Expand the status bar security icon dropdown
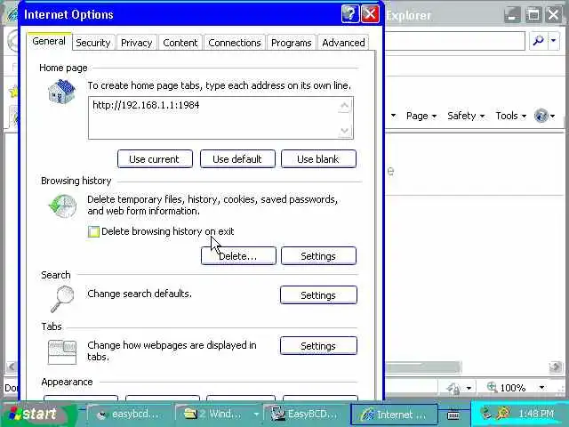The height and width of the screenshot is (427, 569). (x=469, y=388)
